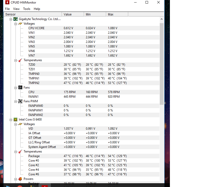Collapse the Intel CPU Temperatures section
208x187 pixels.
click(15, 152)
